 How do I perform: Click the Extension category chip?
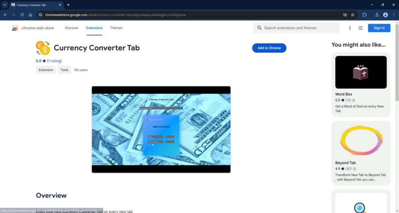click(x=46, y=70)
